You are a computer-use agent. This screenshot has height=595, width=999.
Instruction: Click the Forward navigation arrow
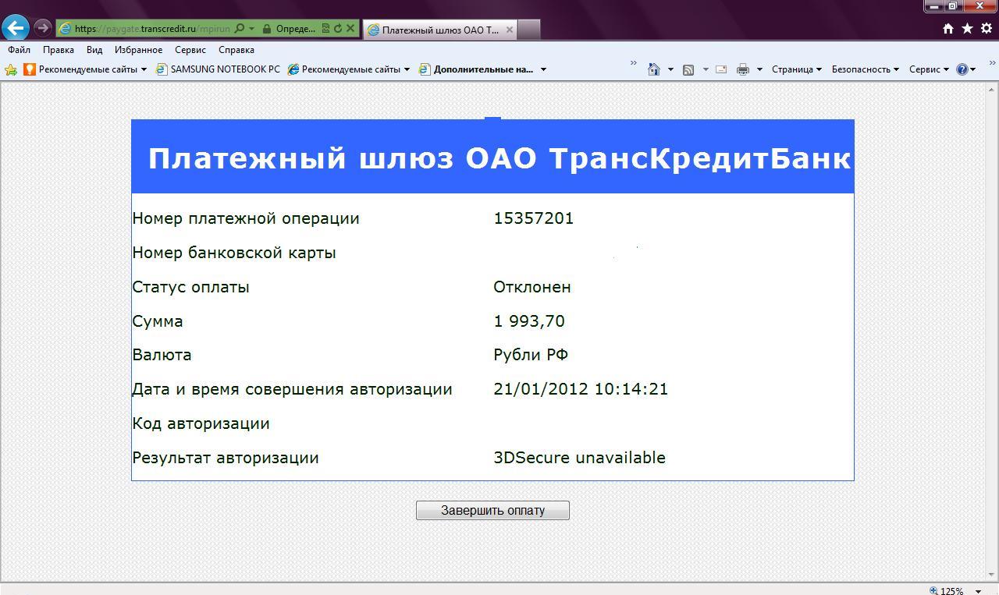tap(43, 28)
